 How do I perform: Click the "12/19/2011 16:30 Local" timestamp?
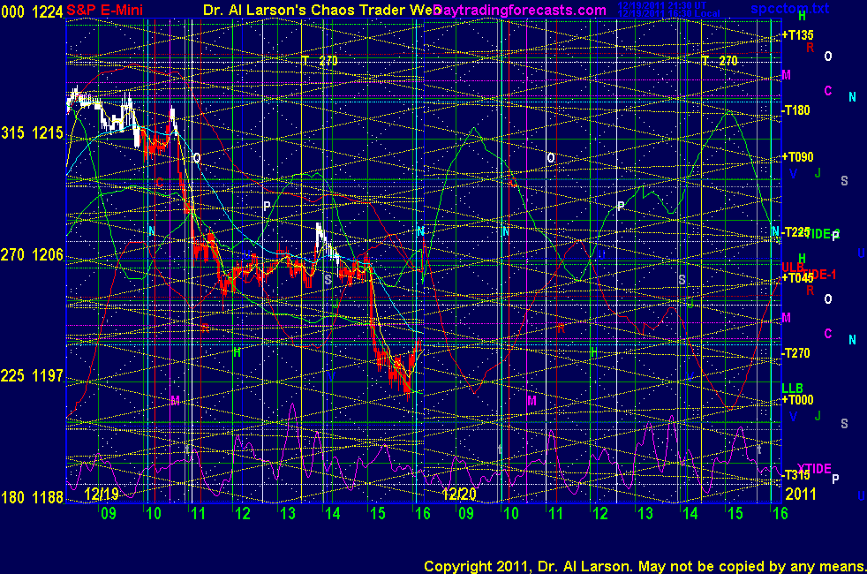click(668, 13)
